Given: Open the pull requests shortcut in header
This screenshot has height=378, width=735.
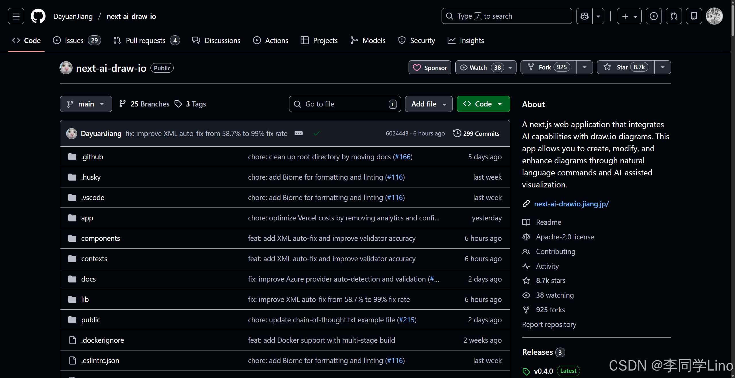Looking at the screenshot, I should point(674,16).
